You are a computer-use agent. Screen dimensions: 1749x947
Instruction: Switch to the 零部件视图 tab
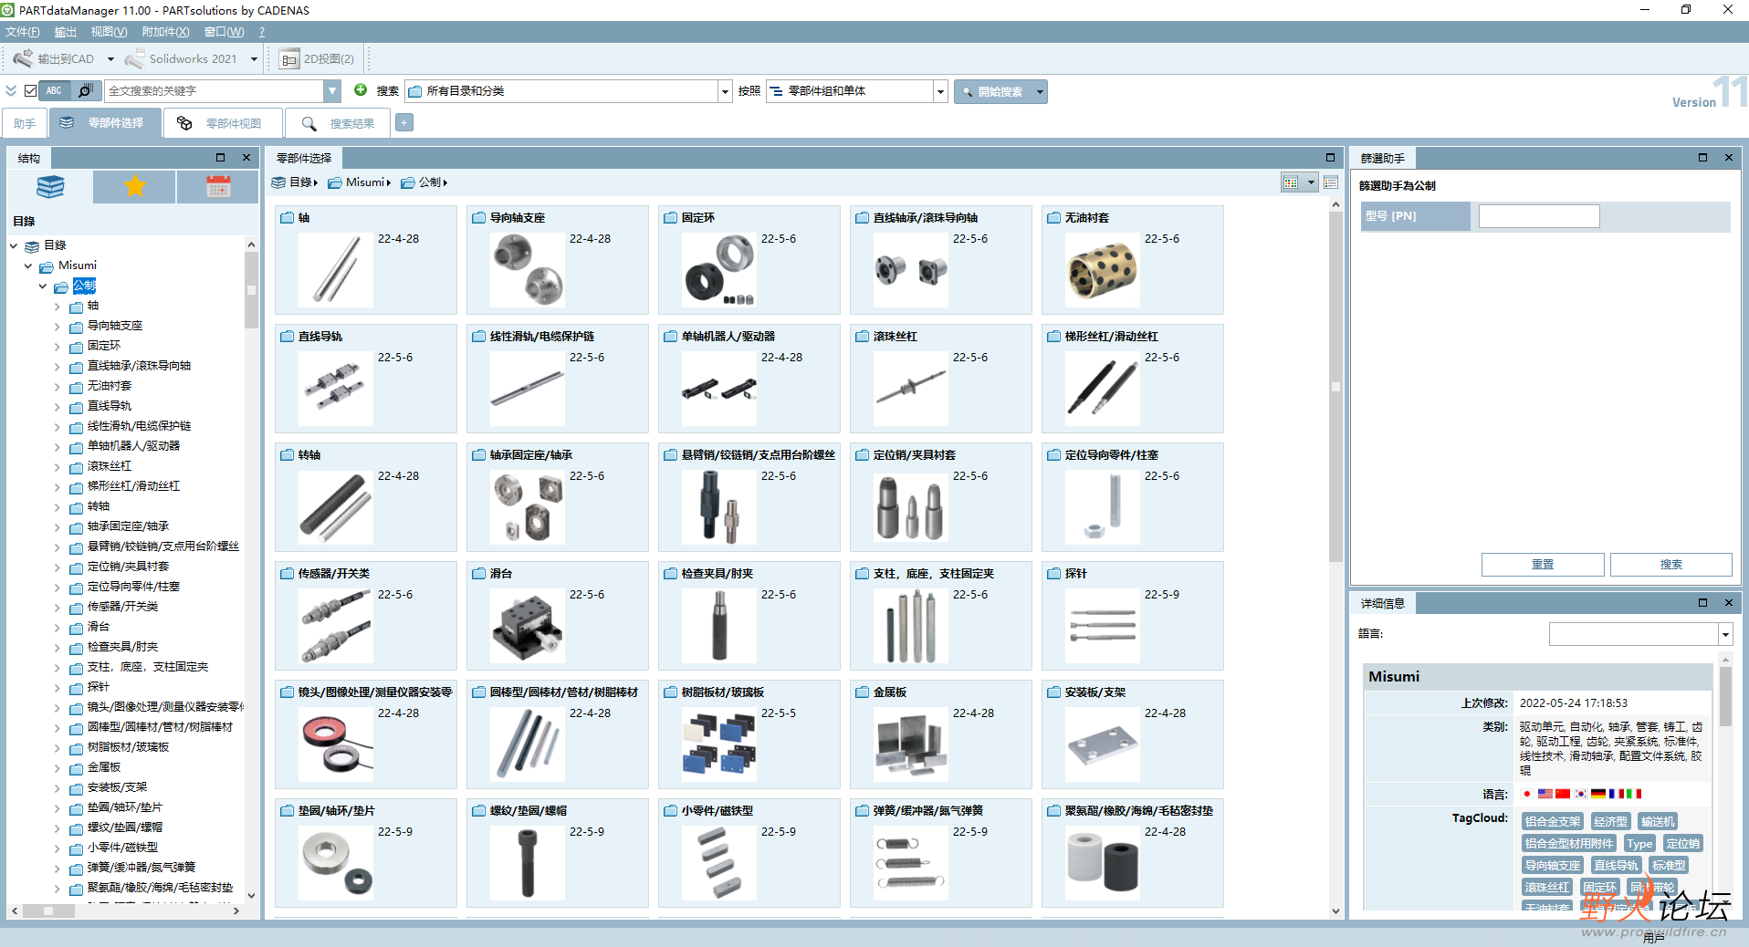[223, 123]
